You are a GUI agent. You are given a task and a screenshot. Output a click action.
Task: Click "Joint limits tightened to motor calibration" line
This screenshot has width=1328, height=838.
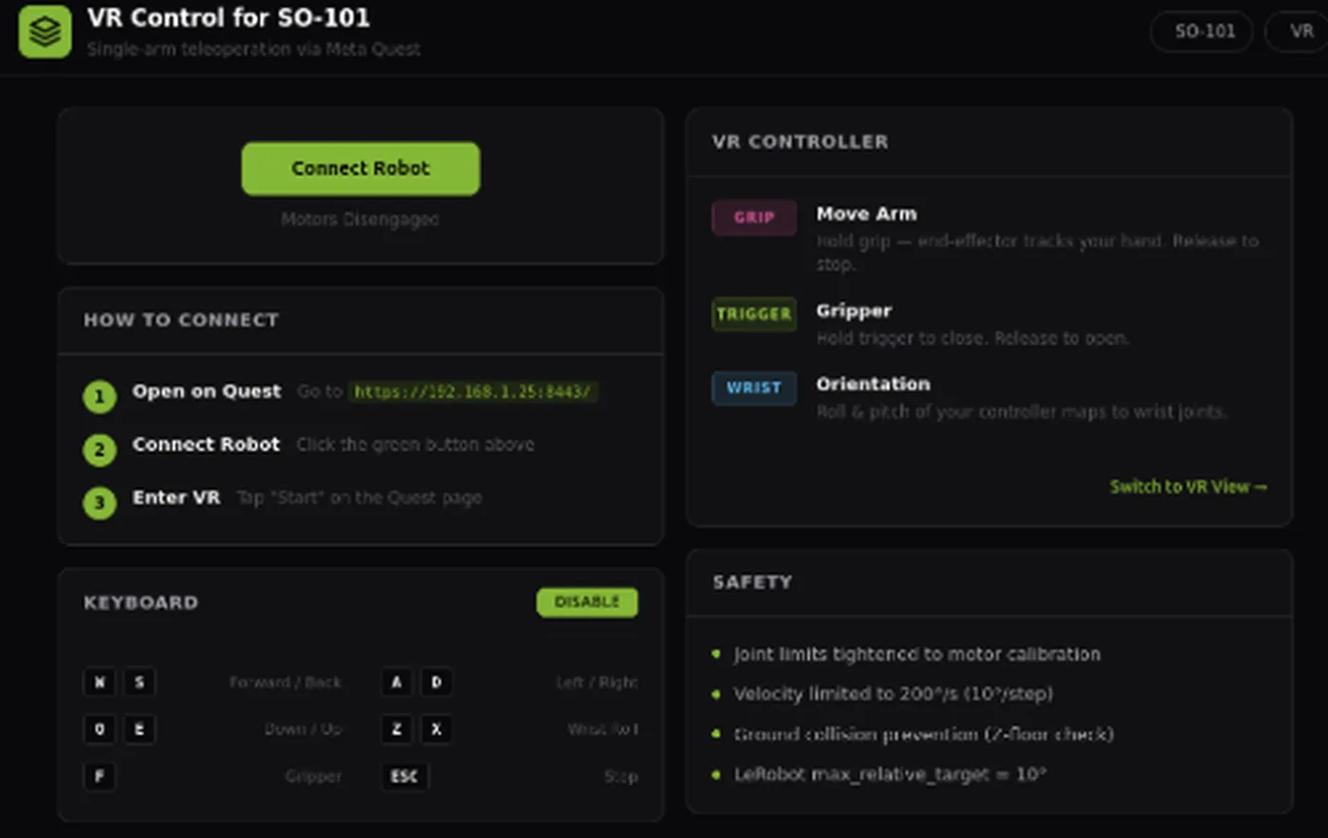coord(917,654)
